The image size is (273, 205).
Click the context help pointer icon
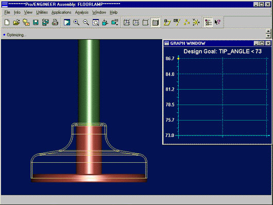[x=217, y=22]
